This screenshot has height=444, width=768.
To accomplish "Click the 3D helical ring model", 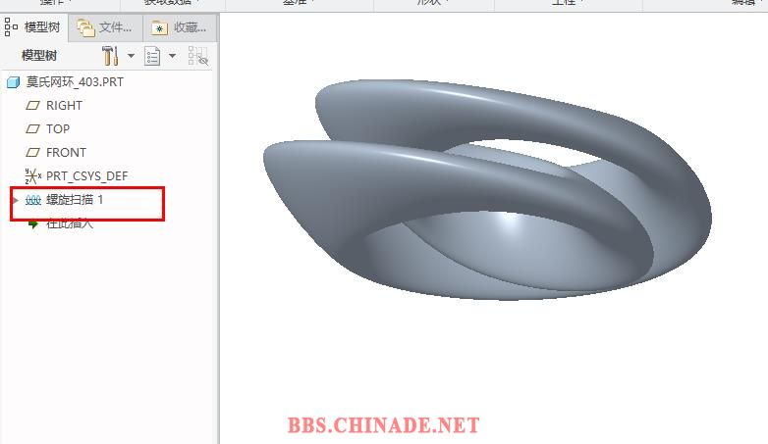I will point(487,189).
